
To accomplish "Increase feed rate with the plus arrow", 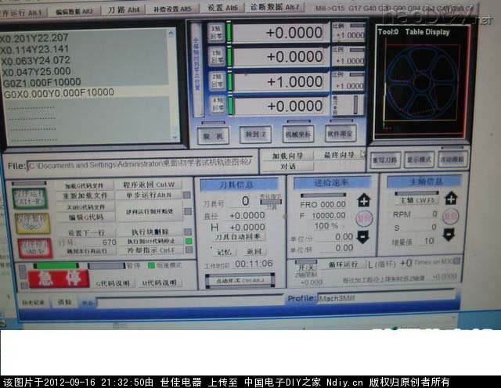I will coord(363,201).
